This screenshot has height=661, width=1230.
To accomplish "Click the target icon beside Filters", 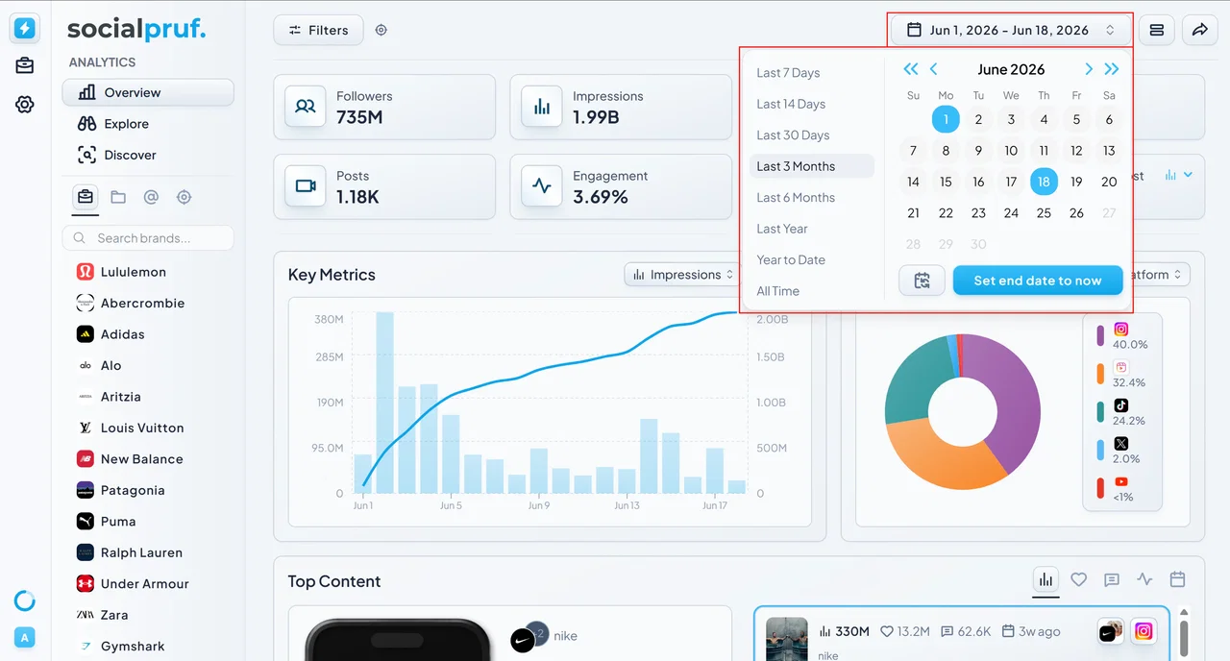I will (x=381, y=30).
